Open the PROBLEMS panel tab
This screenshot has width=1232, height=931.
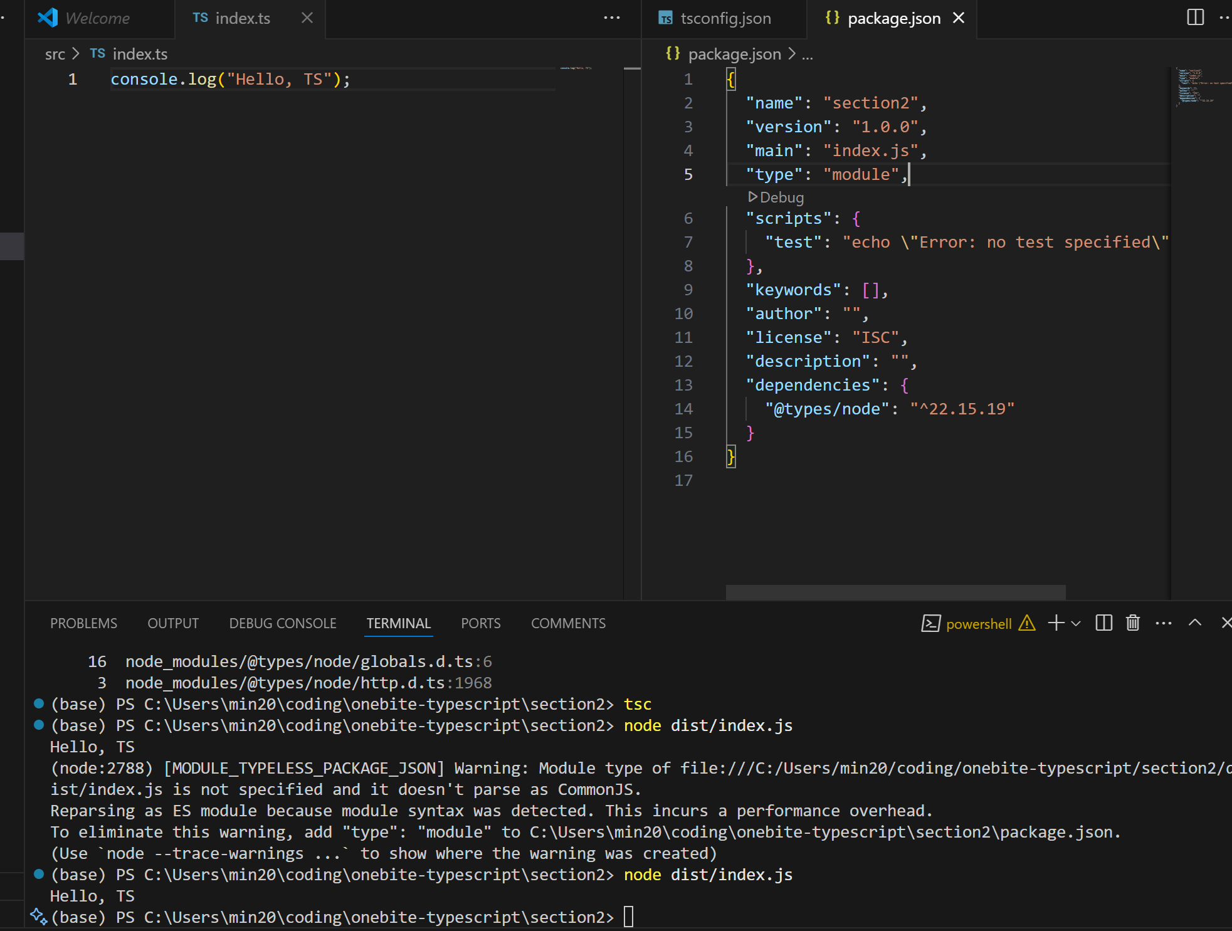[83, 623]
